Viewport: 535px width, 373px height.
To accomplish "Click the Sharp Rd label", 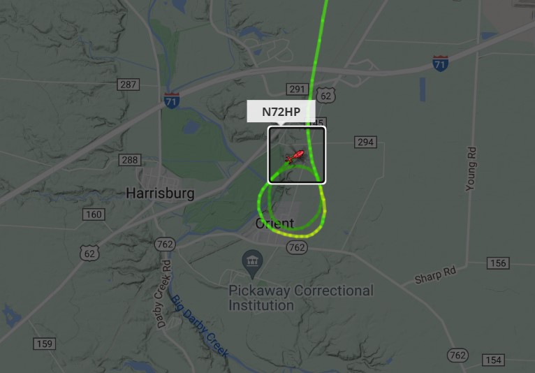I will [x=435, y=275].
